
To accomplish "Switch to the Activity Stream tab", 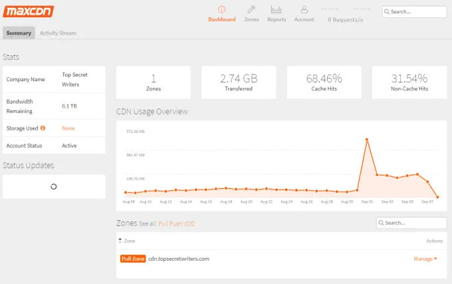I will pos(58,33).
